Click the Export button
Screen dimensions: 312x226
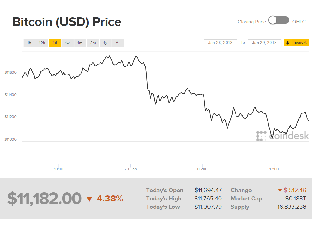(x=296, y=43)
